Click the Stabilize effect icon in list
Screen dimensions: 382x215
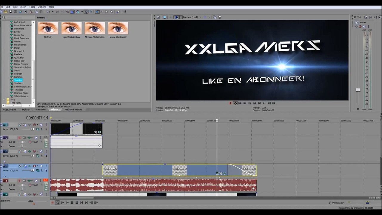pyautogui.click(x=12, y=80)
